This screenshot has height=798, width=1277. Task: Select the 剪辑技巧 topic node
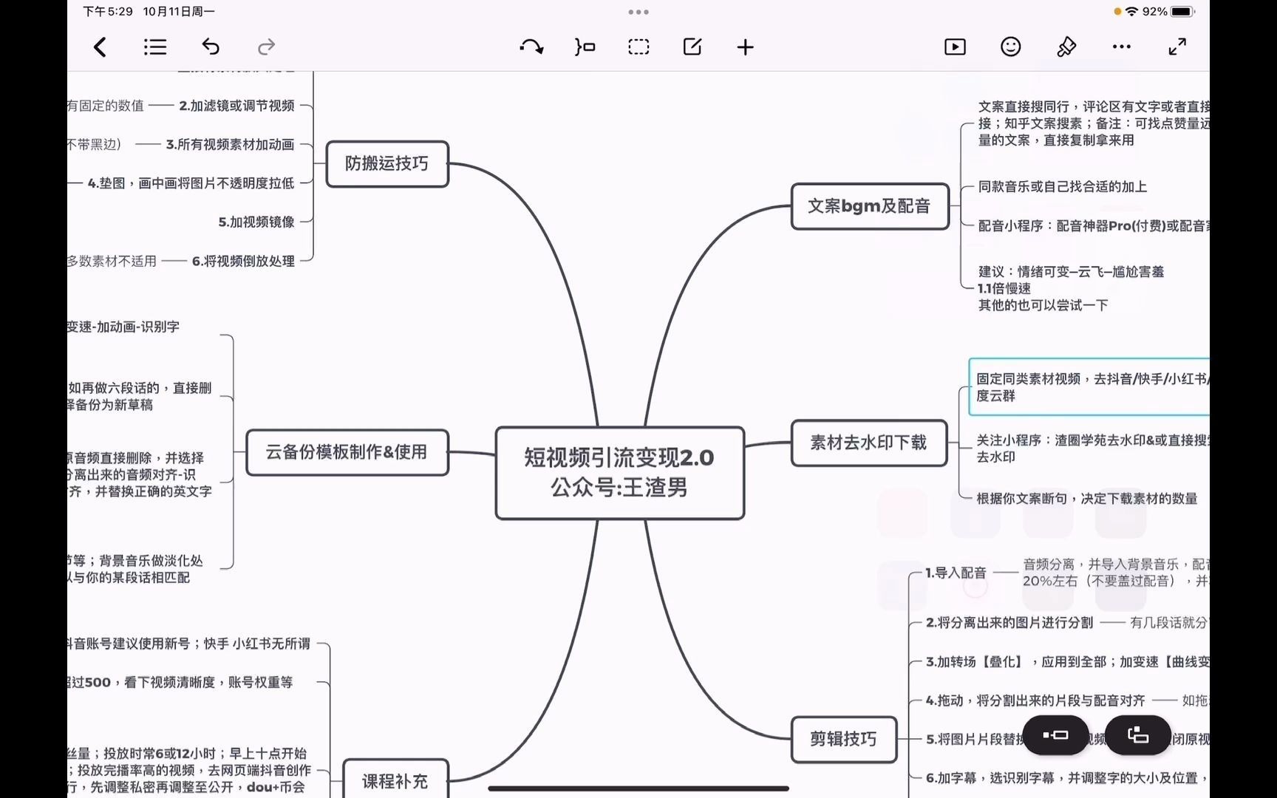click(844, 739)
